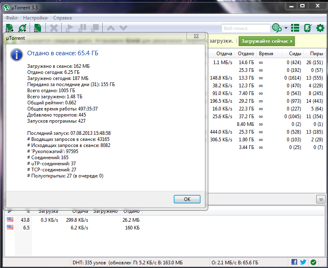Select the 1.1 МБ/s upload speed cell
Viewport: 328px width, 268px height.
[x=222, y=63]
